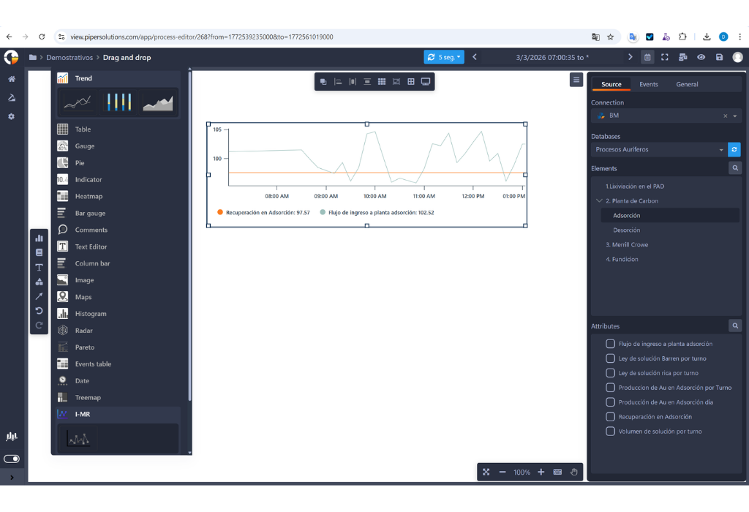Check Flujo de ingreso a planta adsorción
This screenshot has width=749, height=512.
coord(611,344)
